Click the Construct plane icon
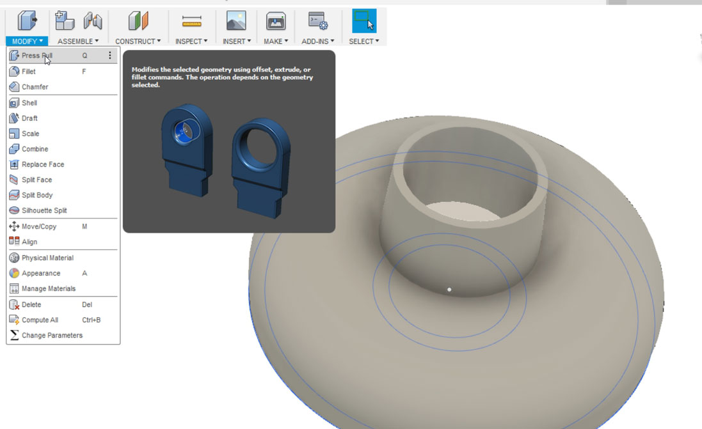Image resolution: width=702 pixels, height=429 pixels. 138,20
